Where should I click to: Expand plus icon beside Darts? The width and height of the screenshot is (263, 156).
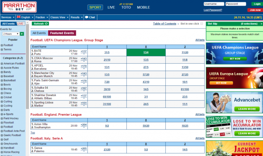point(2,110)
